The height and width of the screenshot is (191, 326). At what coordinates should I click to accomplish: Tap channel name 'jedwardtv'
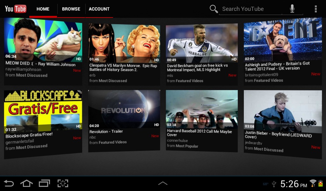tap(253, 143)
